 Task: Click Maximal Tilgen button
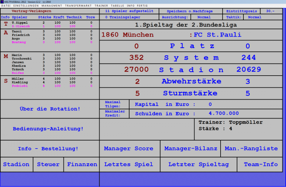click(x=114, y=104)
